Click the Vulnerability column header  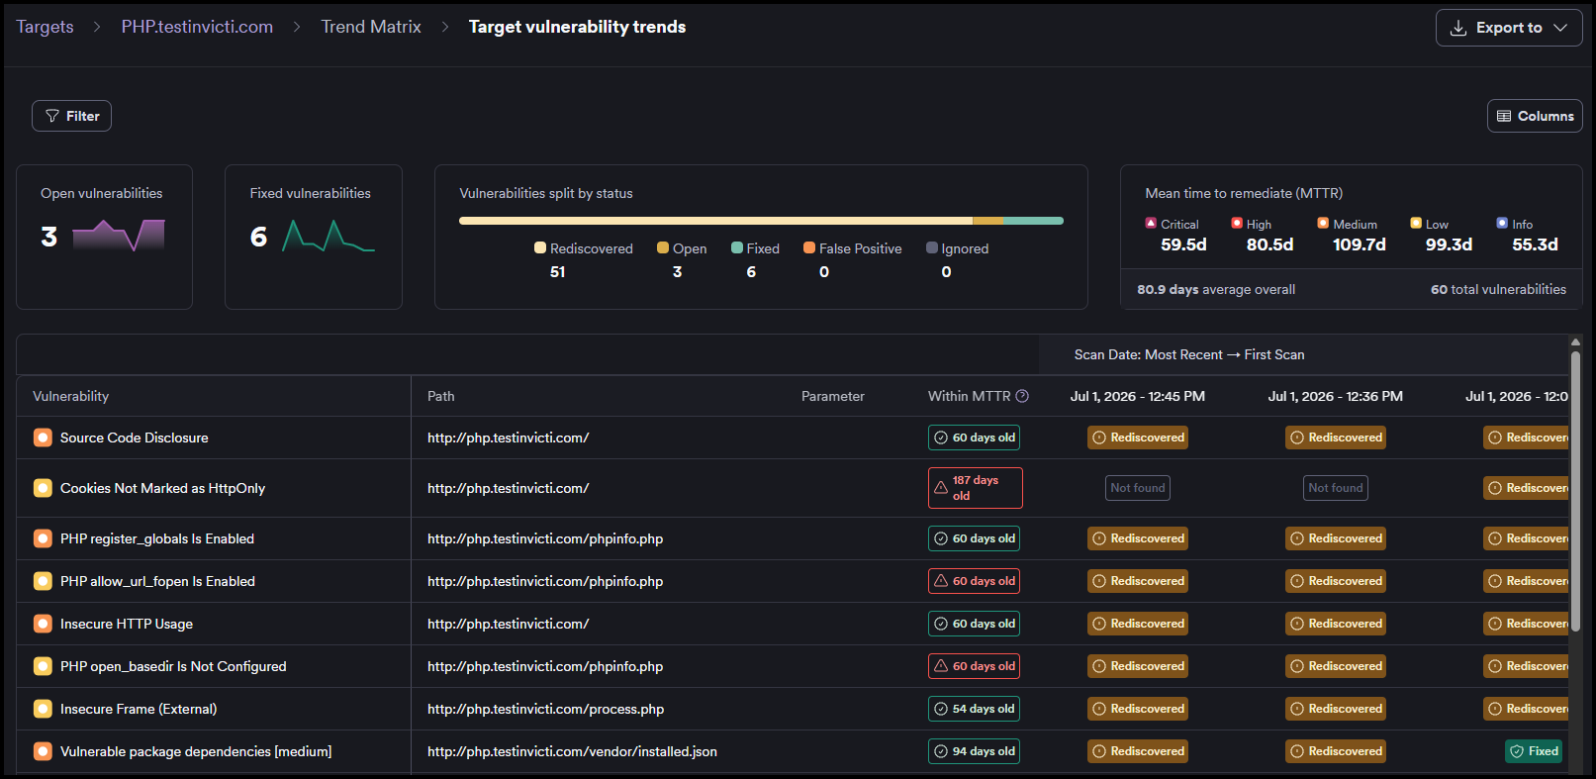(x=70, y=396)
